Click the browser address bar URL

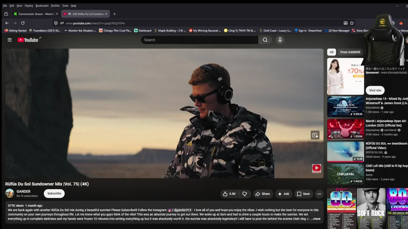tap(95, 23)
